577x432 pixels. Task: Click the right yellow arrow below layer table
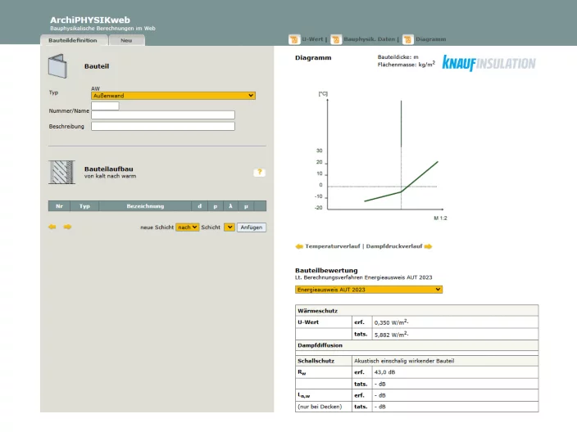[x=67, y=227]
